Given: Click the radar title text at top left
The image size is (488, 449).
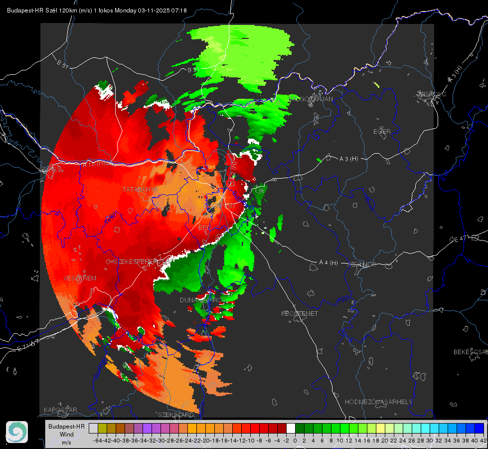Looking at the screenshot, I should (97, 10).
